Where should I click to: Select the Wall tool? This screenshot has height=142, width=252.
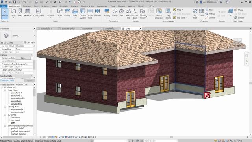click(x=13, y=13)
